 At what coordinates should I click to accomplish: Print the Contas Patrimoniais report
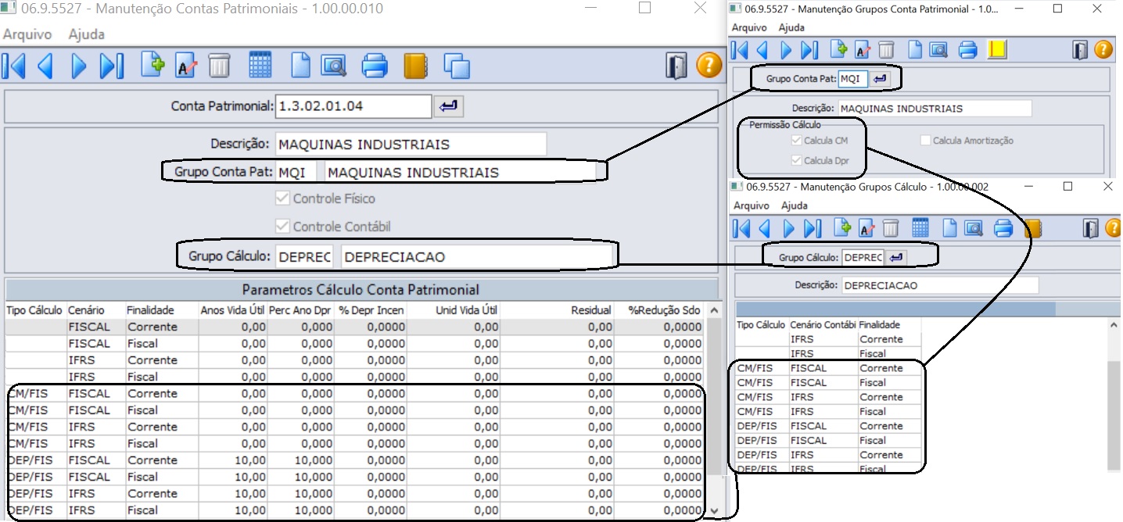coord(375,66)
